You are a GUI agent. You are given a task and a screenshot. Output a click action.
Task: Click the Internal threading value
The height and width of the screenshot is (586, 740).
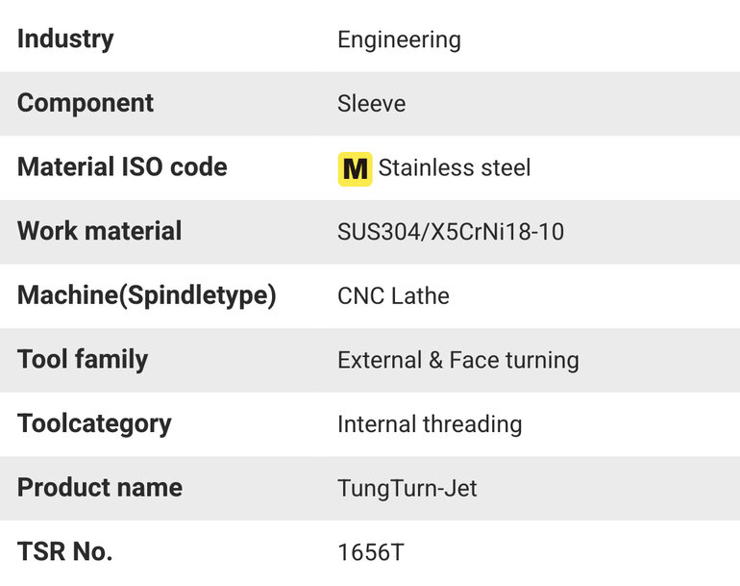coord(430,424)
